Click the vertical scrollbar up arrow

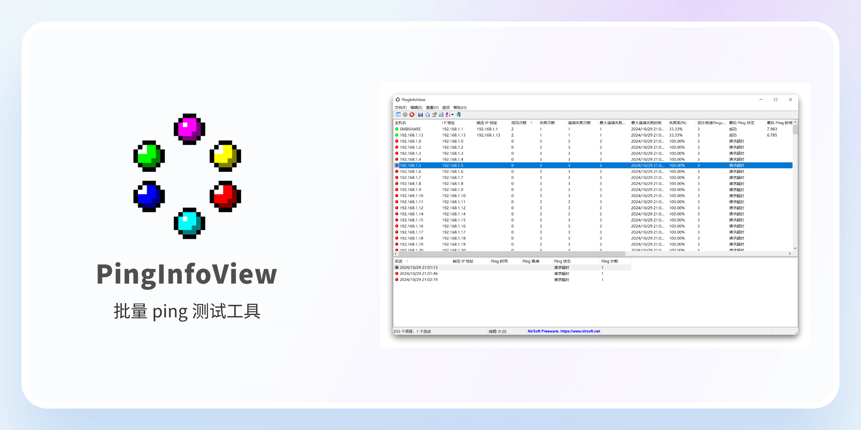[795, 122]
